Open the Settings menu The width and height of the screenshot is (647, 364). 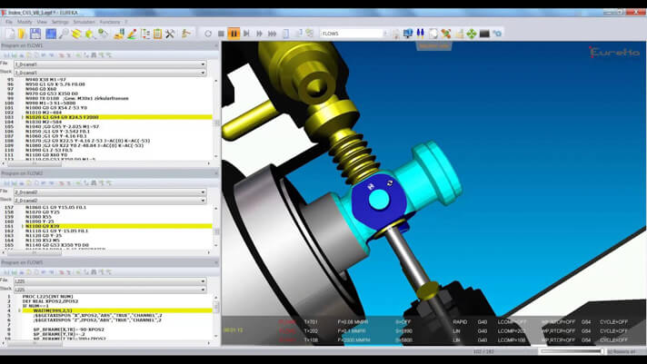point(60,21)
